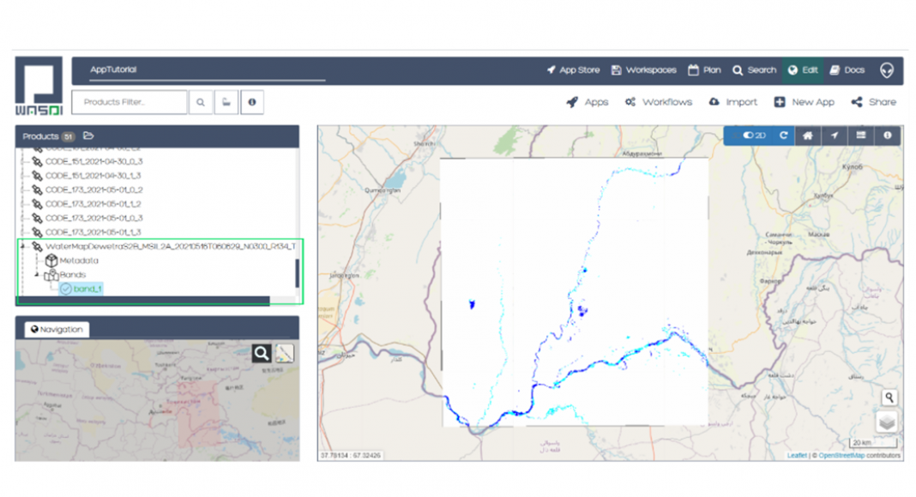Toggle the band_1 check circle
Screen dimensions: 916x497
coord(66,290)
